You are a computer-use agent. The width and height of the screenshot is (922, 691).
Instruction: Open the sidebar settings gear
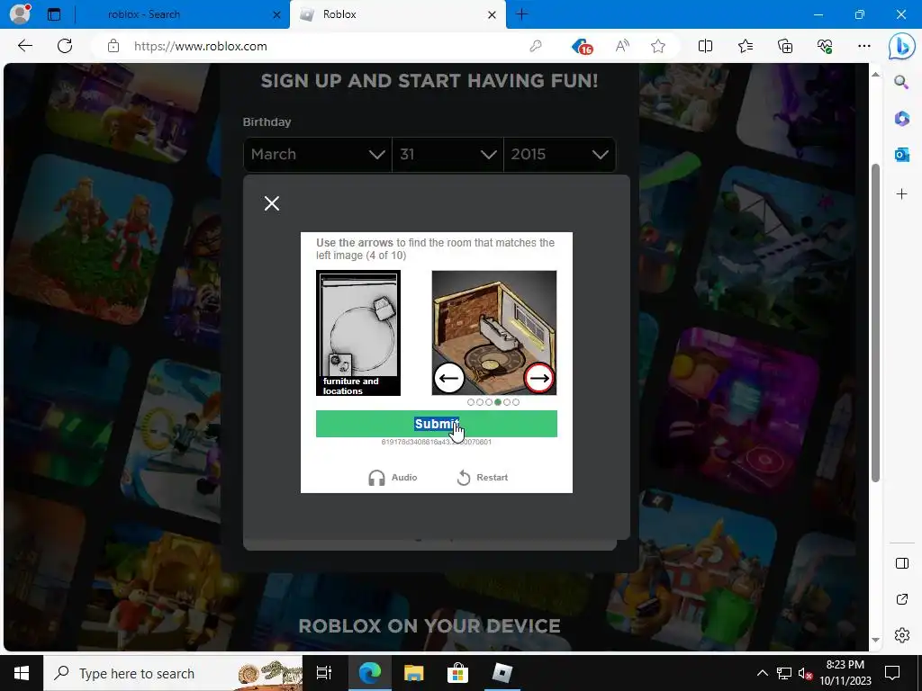pyautogui.click(x=901, y=635)
